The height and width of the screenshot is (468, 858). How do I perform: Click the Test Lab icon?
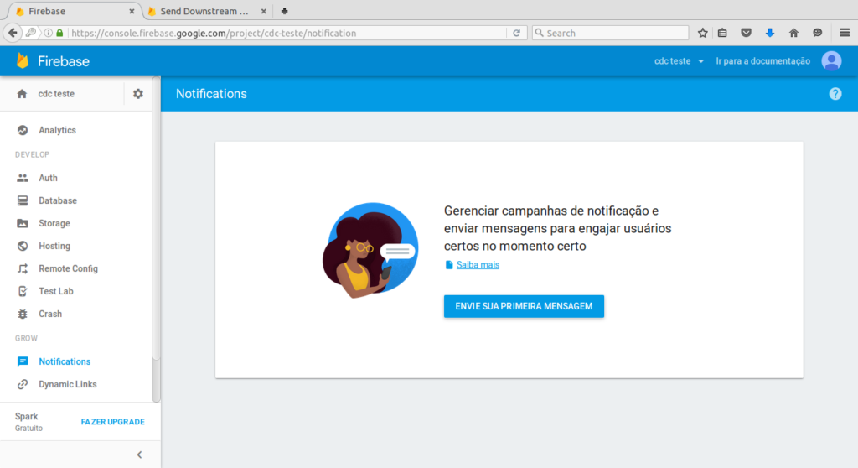point(23,291)
